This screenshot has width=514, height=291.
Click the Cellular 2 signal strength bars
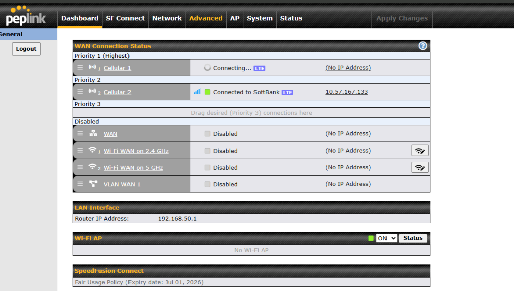[197, 92]
